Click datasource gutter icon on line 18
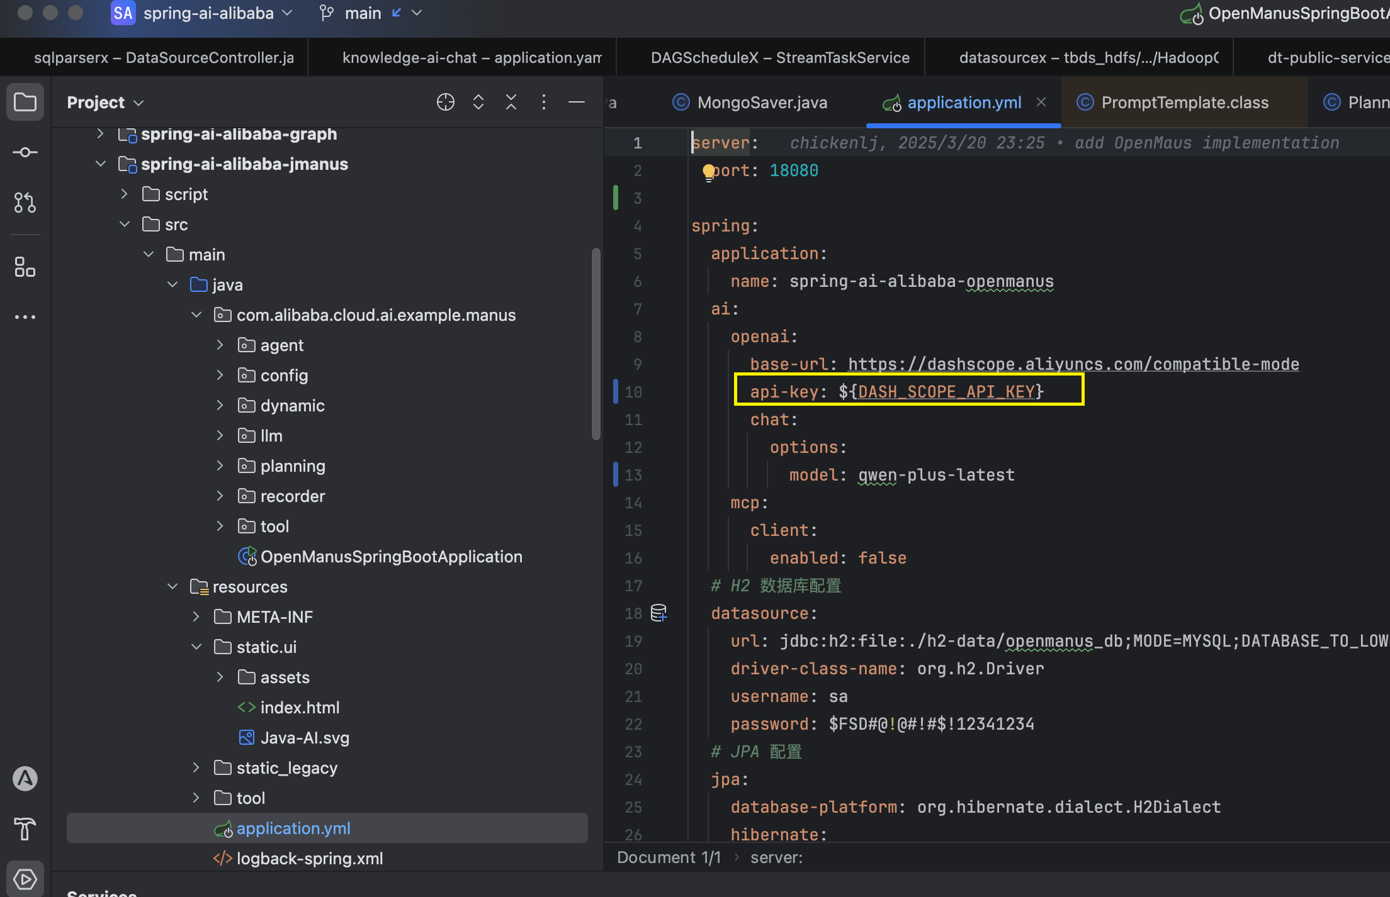Image resolution: width=1390 pixels, height=897 pixels. coord(658,613)
